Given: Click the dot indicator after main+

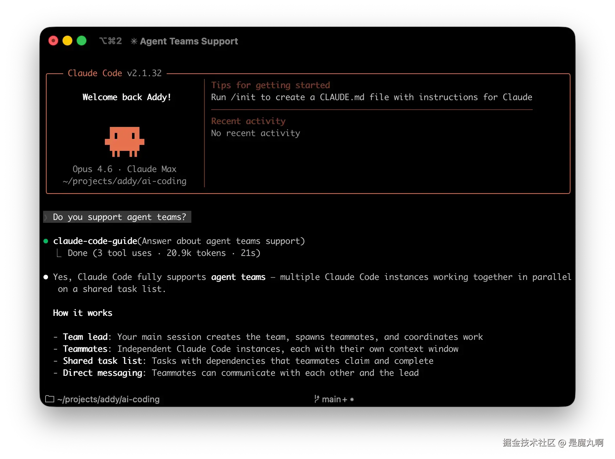Looking at the screenshot, I should tap(352, 399).
